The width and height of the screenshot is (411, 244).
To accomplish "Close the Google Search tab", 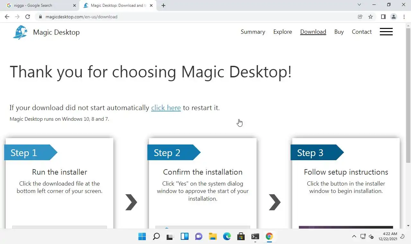I will (x=74, y=5).
